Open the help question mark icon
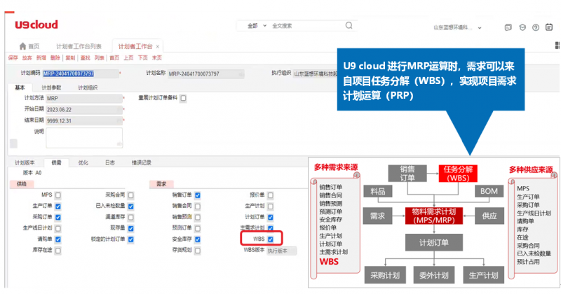The width and height of the screenshot is (561, 294). point(536,27)
